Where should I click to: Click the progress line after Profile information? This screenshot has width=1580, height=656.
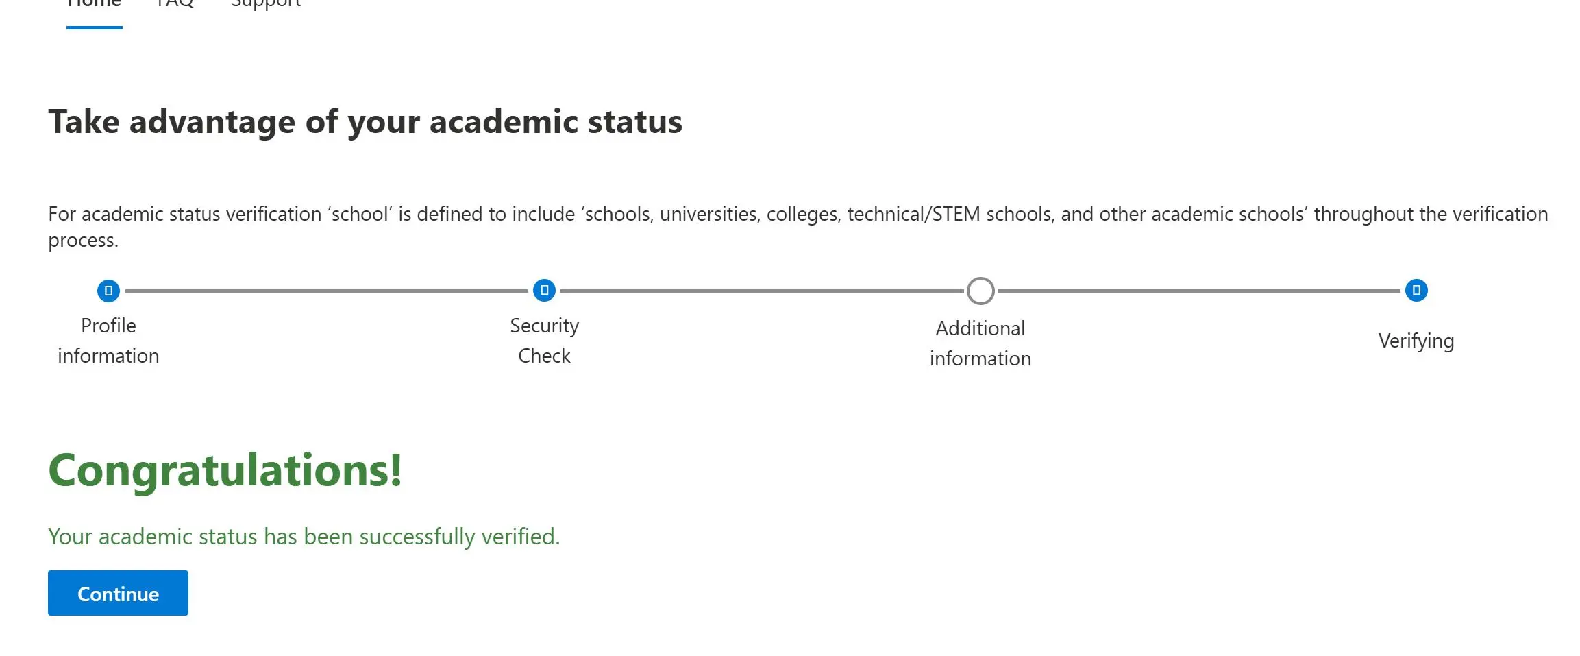point(326,291)
